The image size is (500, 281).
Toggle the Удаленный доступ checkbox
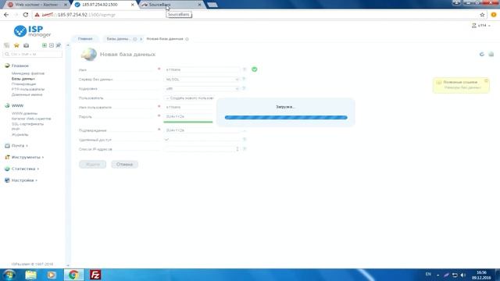[x=166, y=140]
